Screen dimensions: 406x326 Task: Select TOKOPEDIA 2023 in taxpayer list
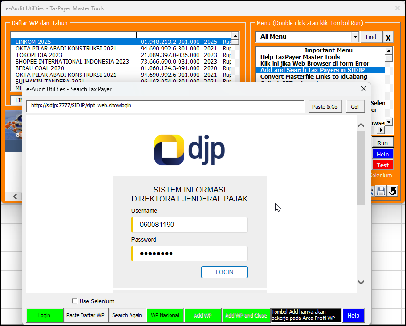click(39, 55)
